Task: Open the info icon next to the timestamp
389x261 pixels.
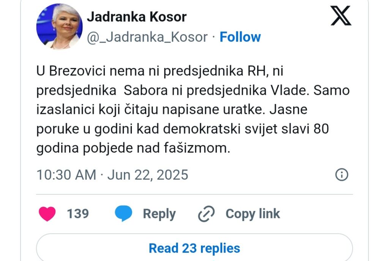Action: 342,175
